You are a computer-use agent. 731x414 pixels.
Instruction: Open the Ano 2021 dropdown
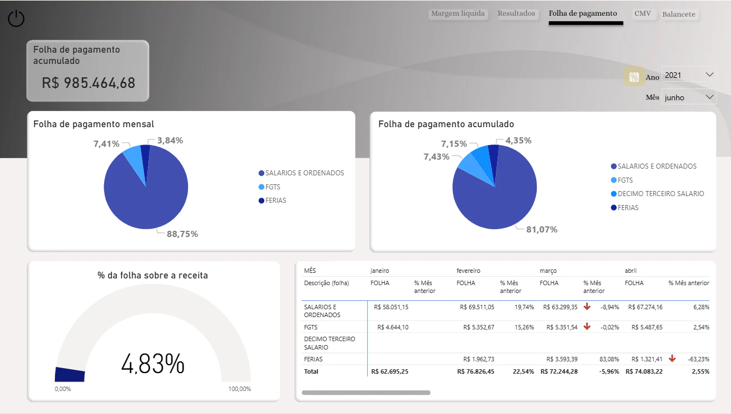pos(689,75)
